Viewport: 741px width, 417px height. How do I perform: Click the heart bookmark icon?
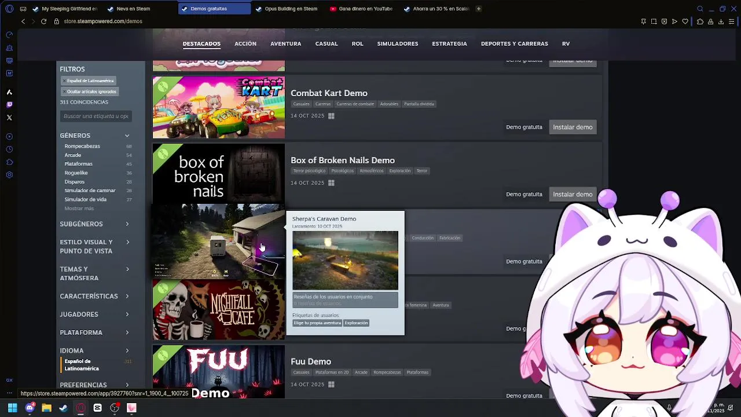tap(685, 21)
